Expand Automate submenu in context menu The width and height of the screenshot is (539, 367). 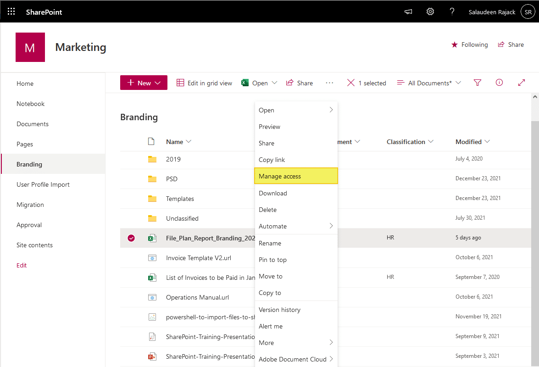296,226
